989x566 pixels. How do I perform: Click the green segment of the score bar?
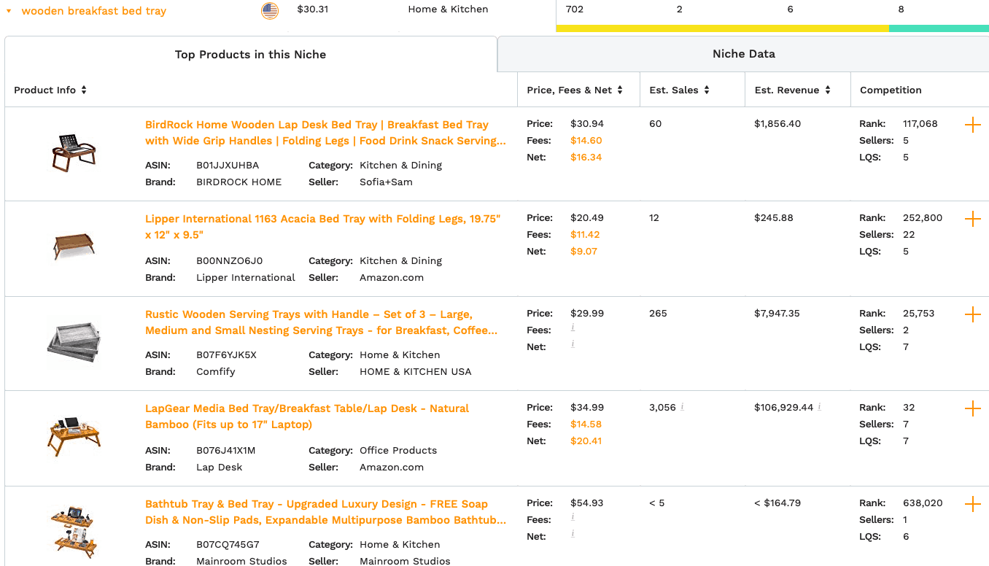click(939, 28)
